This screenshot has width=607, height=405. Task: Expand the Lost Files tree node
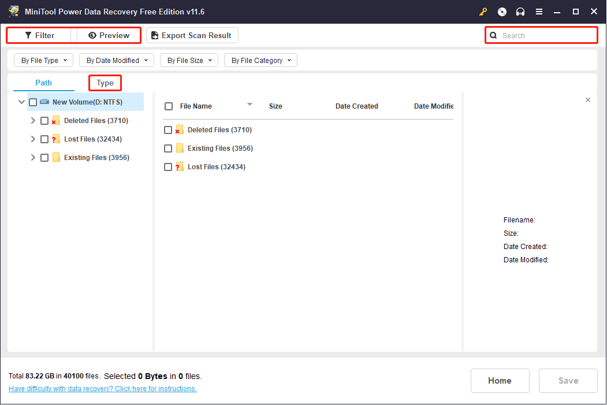click(33, 139)
